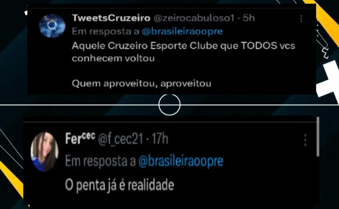Open the Fer cec display name
339x209 pixels.
point(80,138)
